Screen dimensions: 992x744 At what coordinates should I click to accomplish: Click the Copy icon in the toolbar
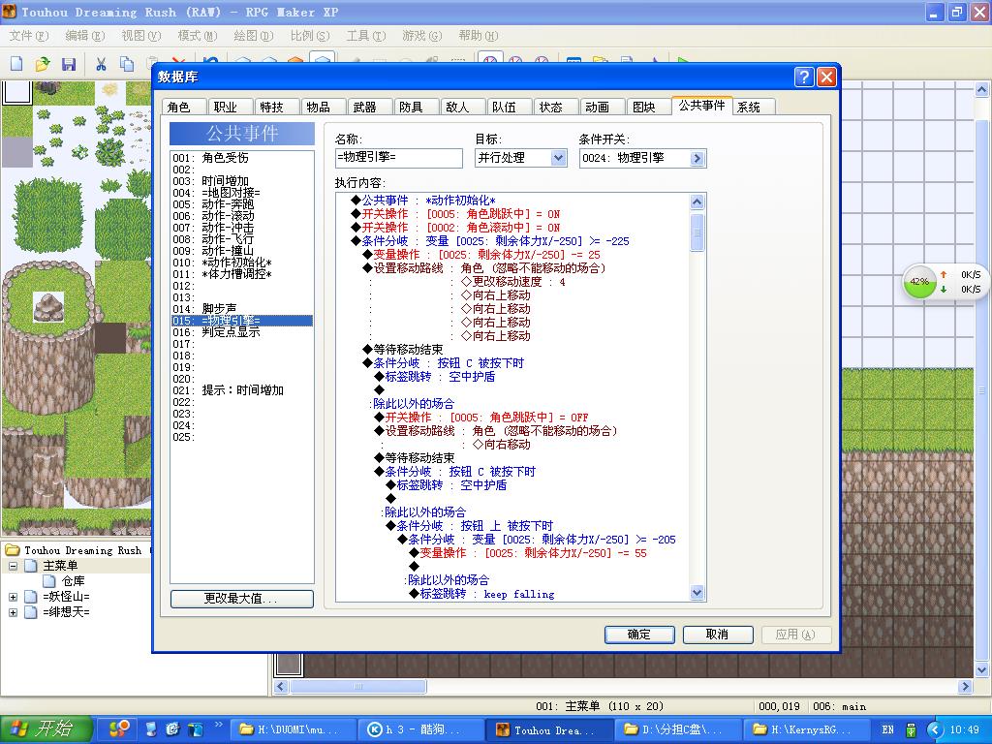click(127, 63)
